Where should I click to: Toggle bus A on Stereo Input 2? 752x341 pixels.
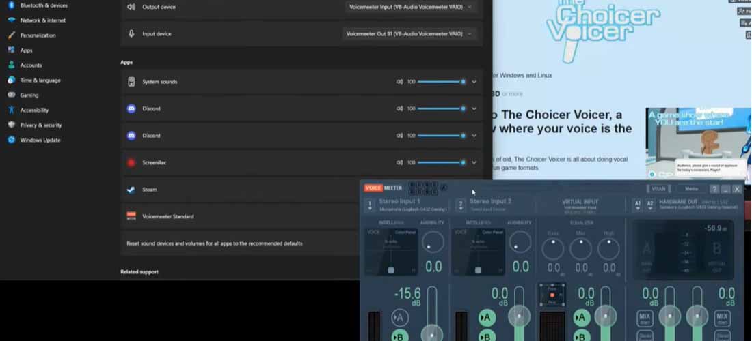pyautogui.click(x=487, y=318)
